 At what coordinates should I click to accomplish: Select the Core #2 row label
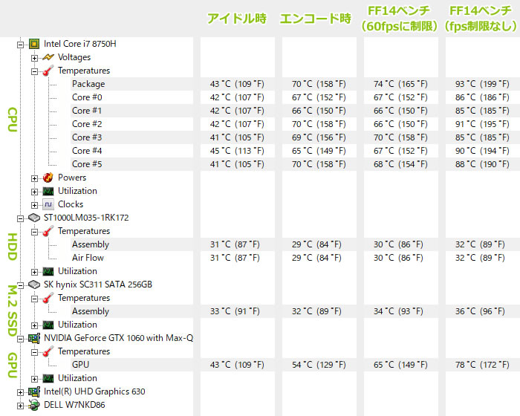(87, 124)
